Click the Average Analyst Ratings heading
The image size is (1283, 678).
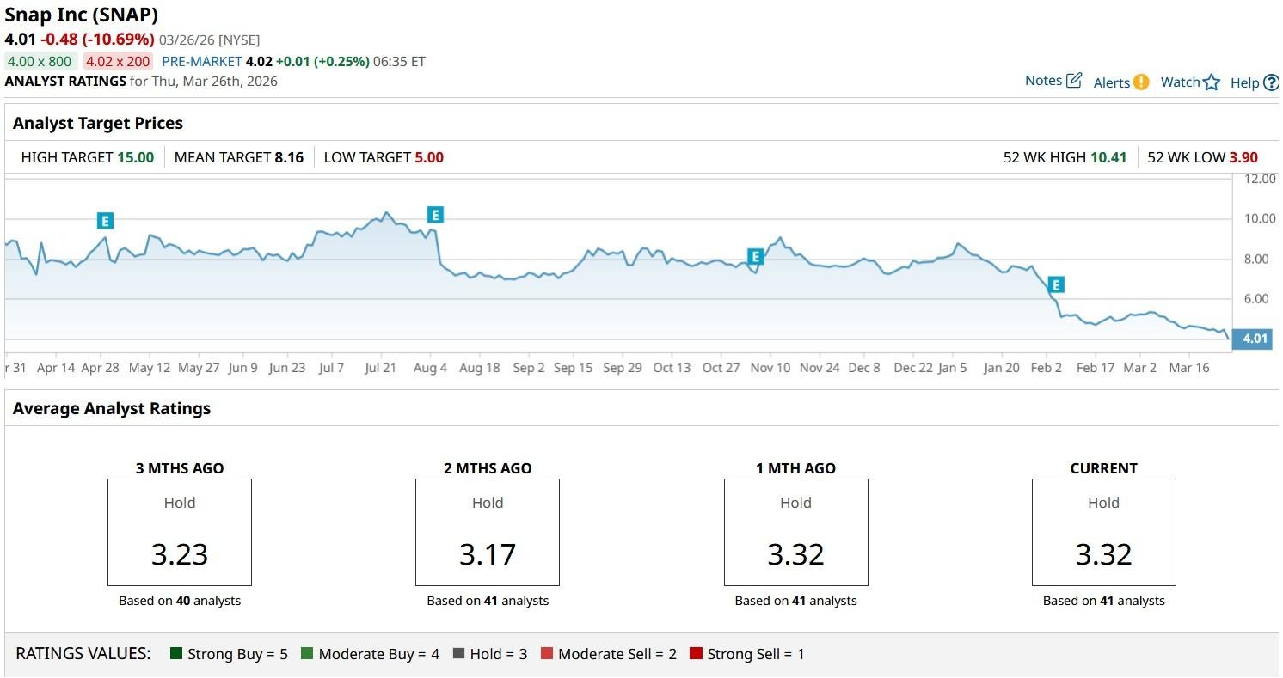point(112,408)
